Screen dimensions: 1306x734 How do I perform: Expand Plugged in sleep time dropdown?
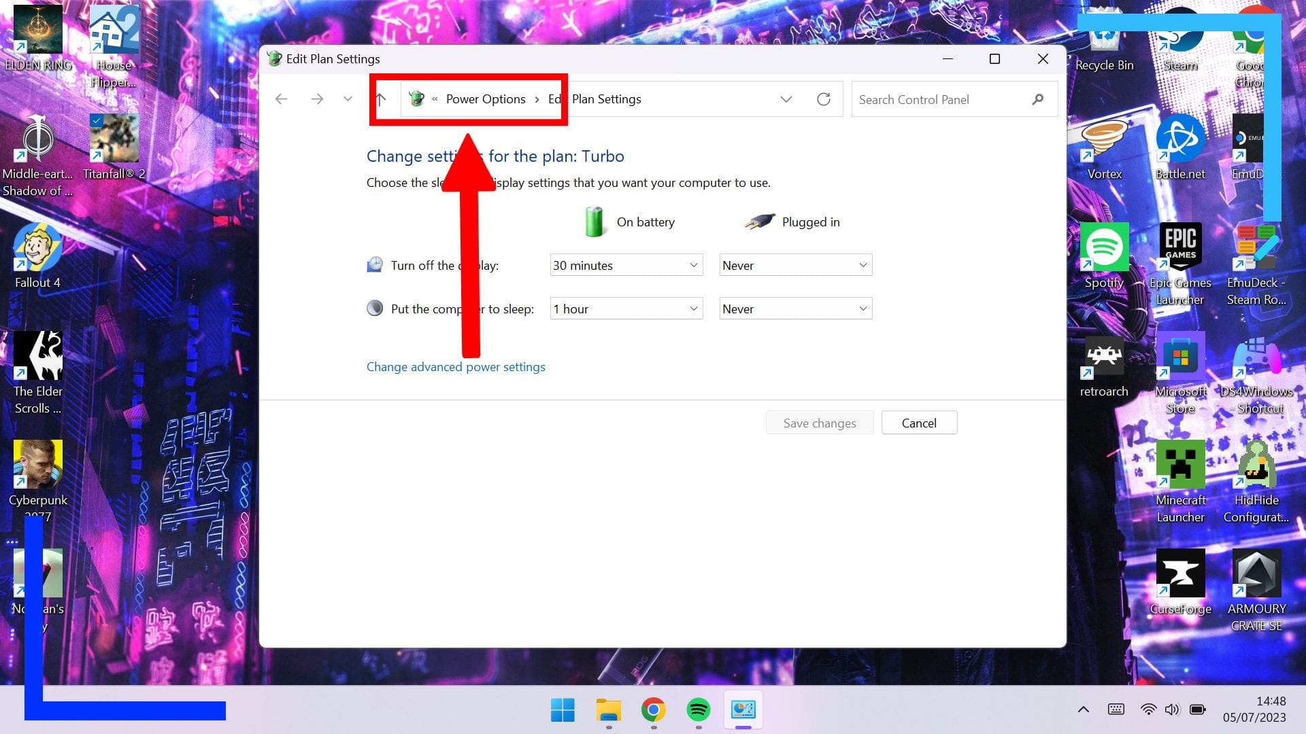795,309
